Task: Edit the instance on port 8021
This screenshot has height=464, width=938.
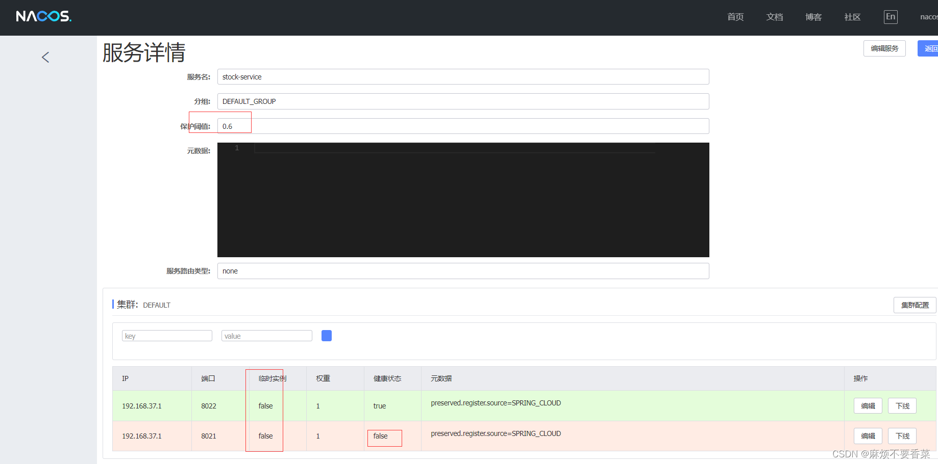Action: click(x=868, y=436)
